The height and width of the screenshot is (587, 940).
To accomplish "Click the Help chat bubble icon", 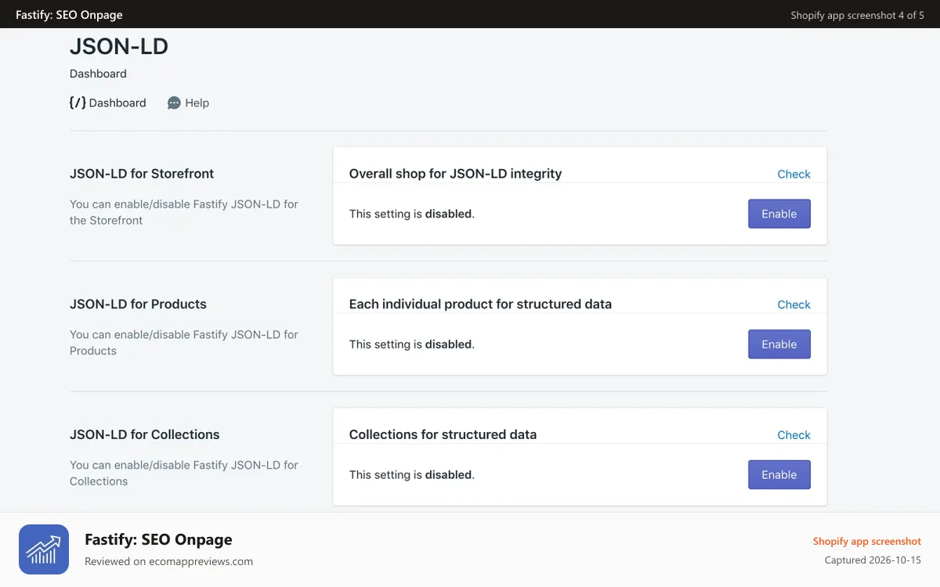I will click(174, 103).
